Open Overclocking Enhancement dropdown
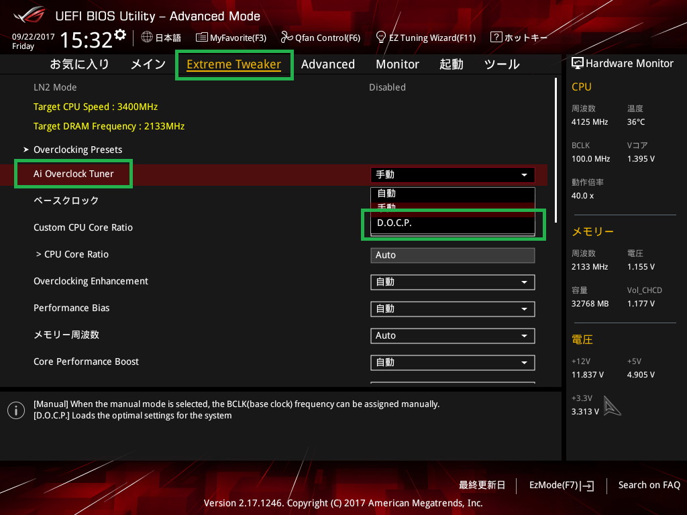Viewport: 687px width, 515px height. point(452,282)
